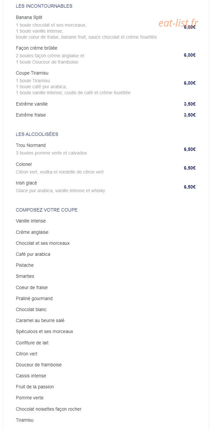Select Extrême fraise dessert
The height and width of the screenshot is (430, 211).
(x=31, y=115)
